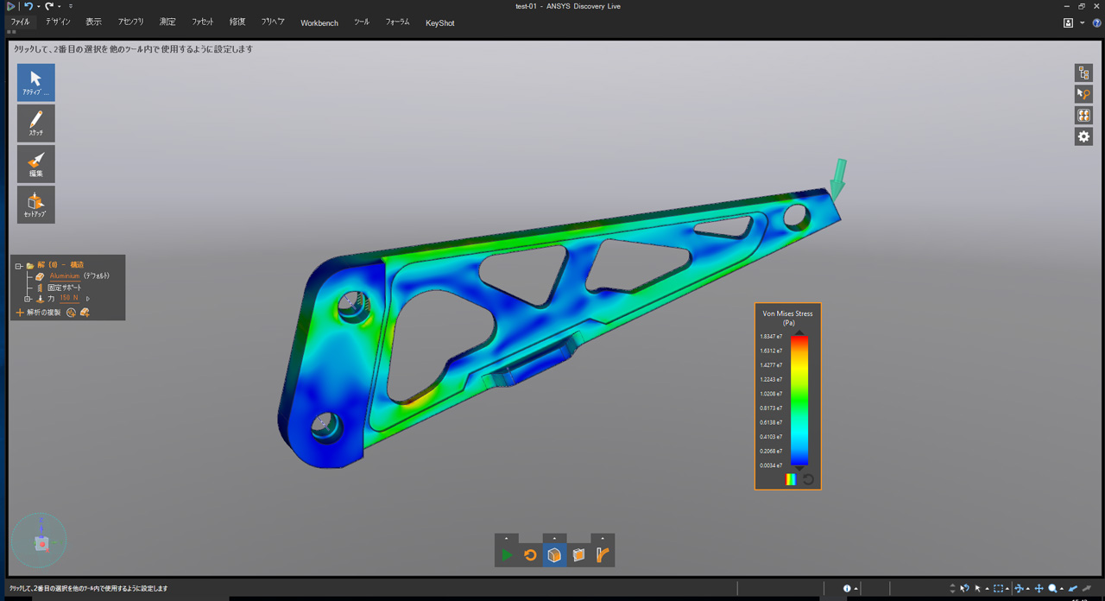The height and width of the screenshot is (601, 1105).
Task: Click the Von Mises Stress color gradient bar
Action: pyautogui.click(x=799, y=401)
